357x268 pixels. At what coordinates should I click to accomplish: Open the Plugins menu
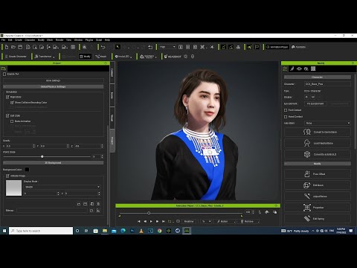tap(89, 39)
